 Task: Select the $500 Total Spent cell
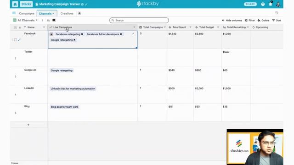coord(180,94)
